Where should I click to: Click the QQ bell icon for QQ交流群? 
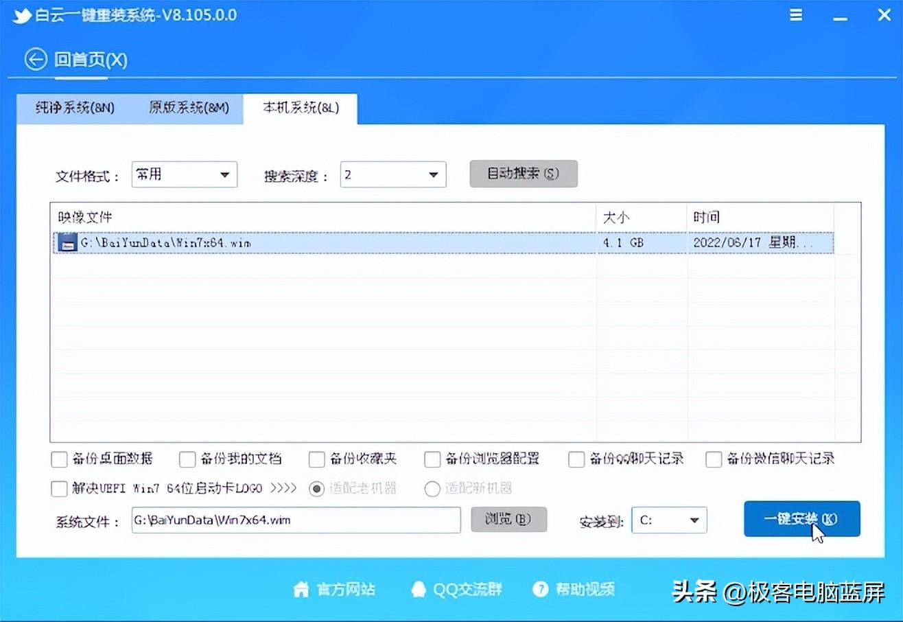418,589
